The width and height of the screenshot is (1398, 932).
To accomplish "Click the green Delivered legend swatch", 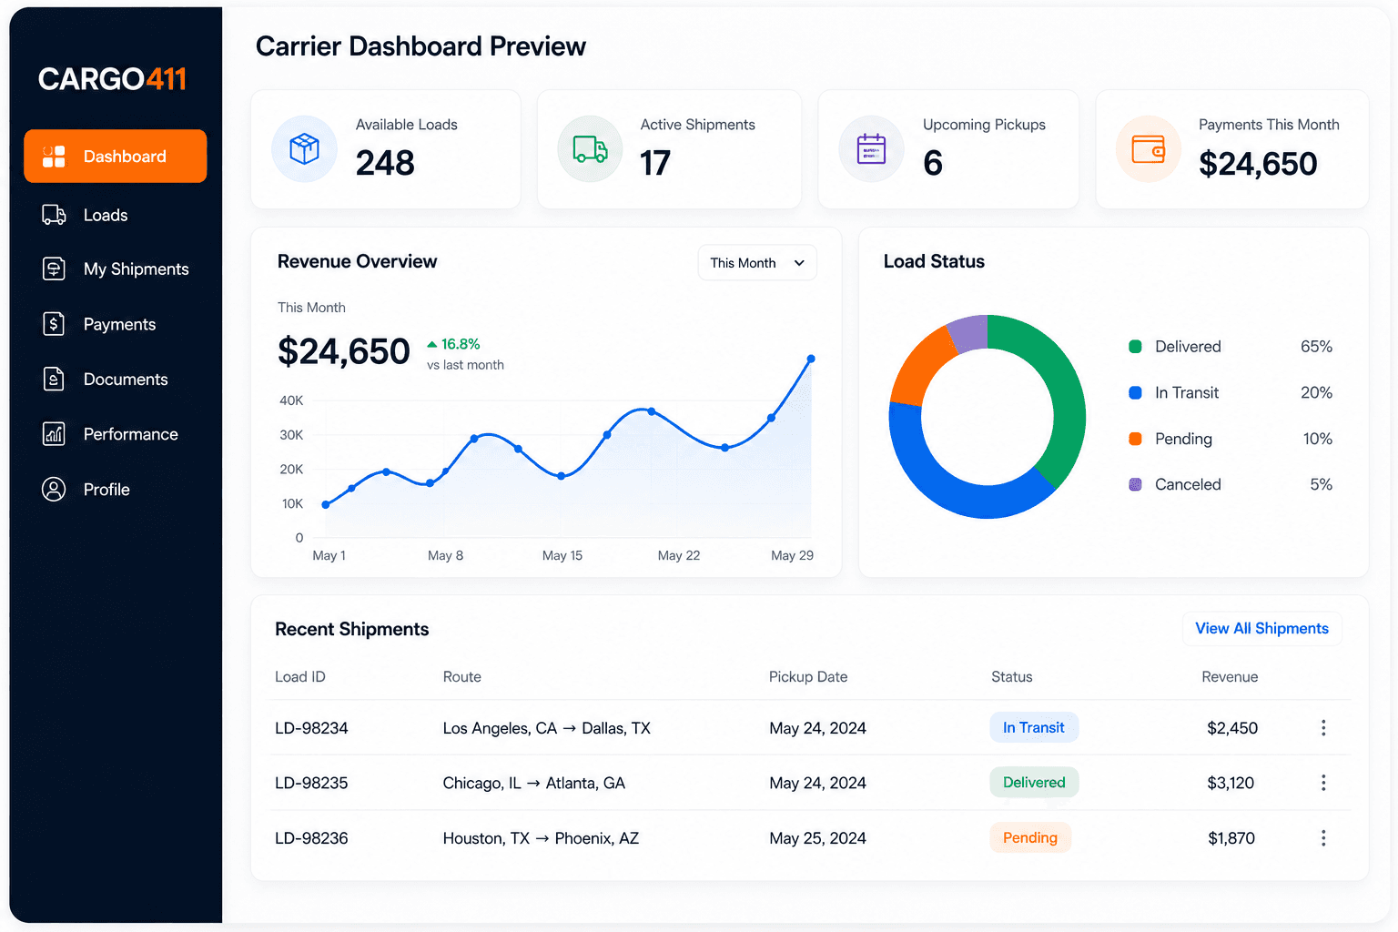I will tap(1135, 347).
